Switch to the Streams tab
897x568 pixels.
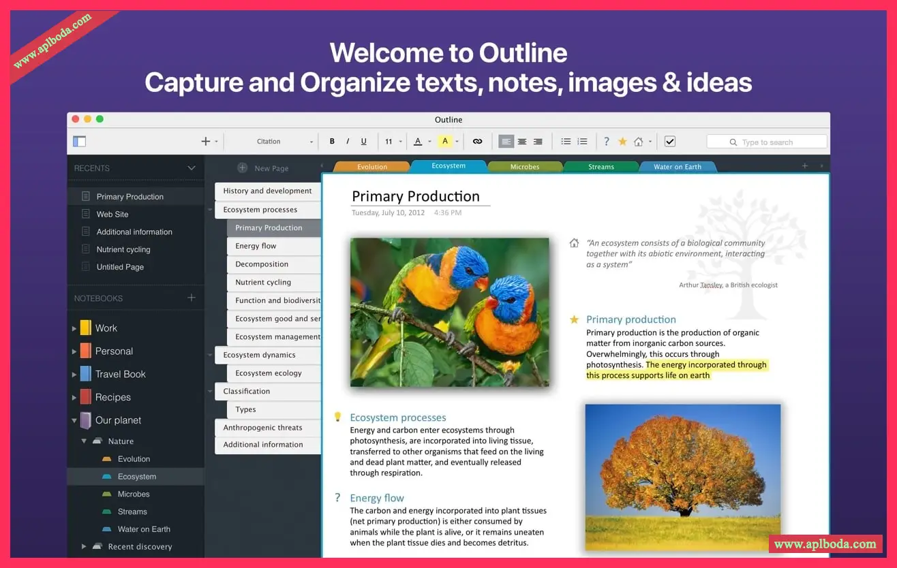click(601, 166)
